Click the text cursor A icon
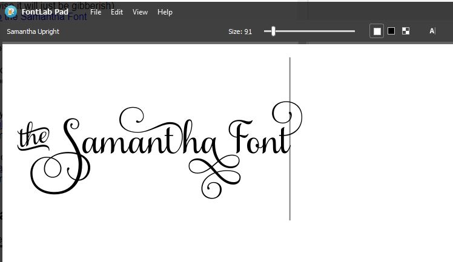The width and height of the screenshot is (453, 262). tap(432, 31)
